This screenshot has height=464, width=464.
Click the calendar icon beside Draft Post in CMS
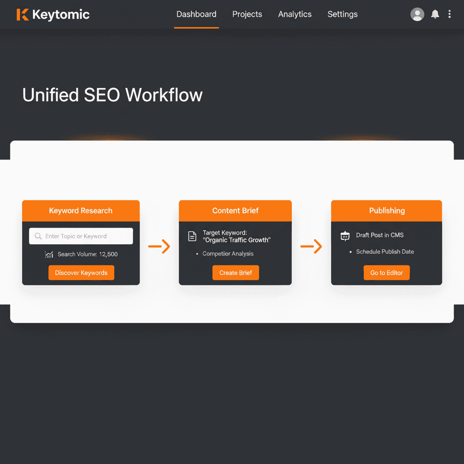click(x=345, y=236)
